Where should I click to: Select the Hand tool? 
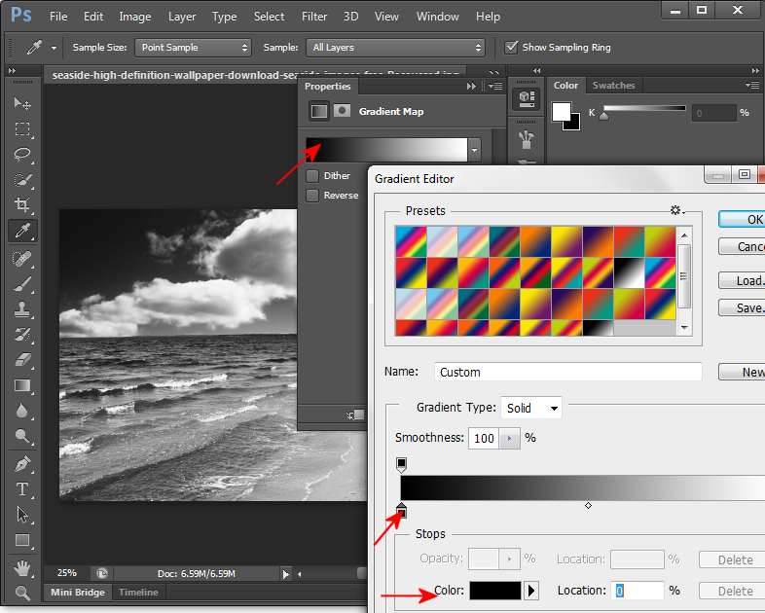pos(22,566)
